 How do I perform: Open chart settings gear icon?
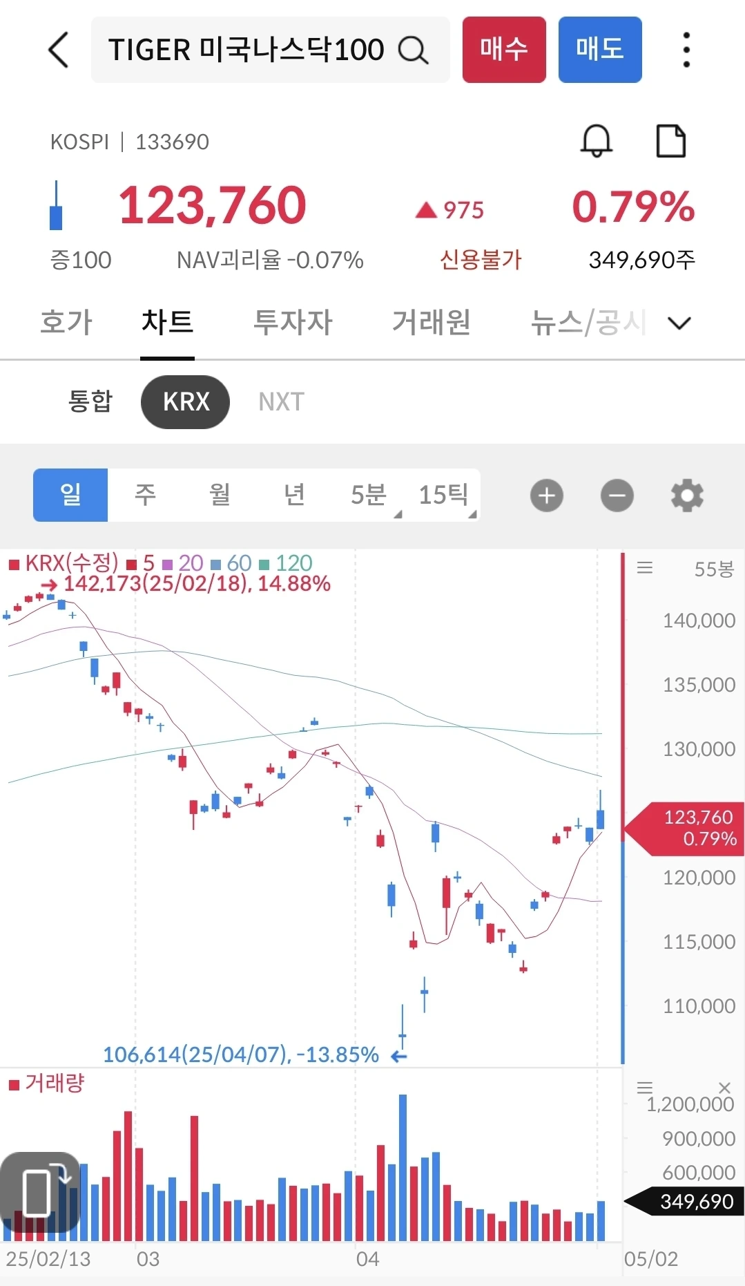point(687,495)
